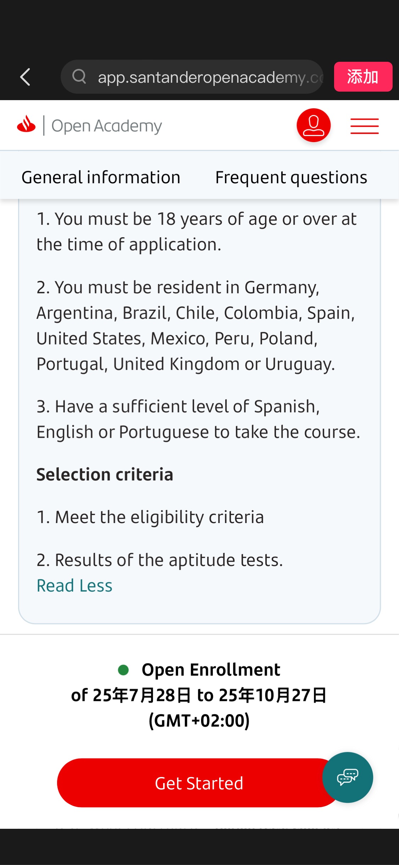
Task: Click the residency countries requirement text
Action: pos(196,326)
